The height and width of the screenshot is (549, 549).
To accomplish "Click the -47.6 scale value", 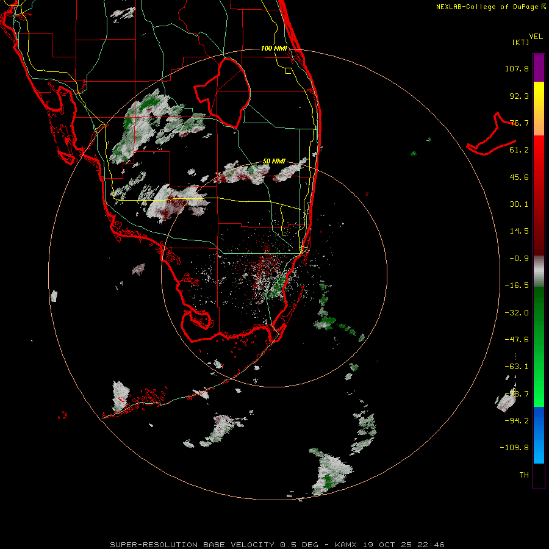I will coord(517,340).
